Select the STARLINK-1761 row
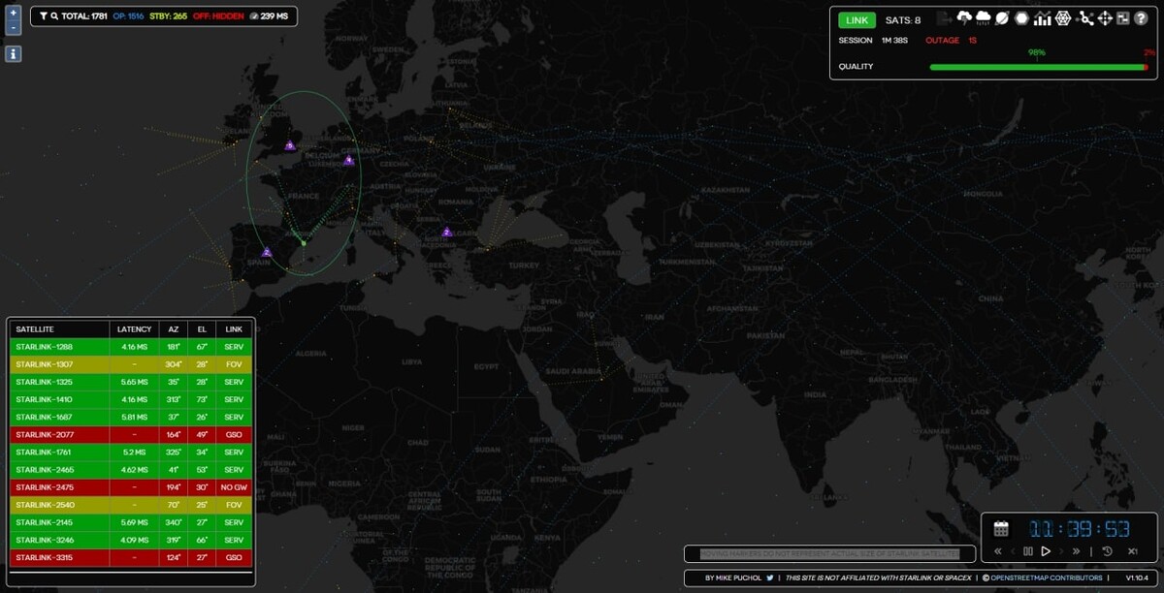This screenshot has width=1164, height=593. (x=131, y=452)
